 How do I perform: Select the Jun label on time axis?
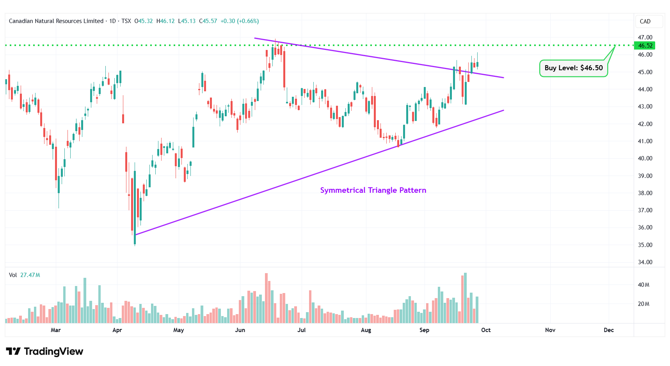click(240, 330)
